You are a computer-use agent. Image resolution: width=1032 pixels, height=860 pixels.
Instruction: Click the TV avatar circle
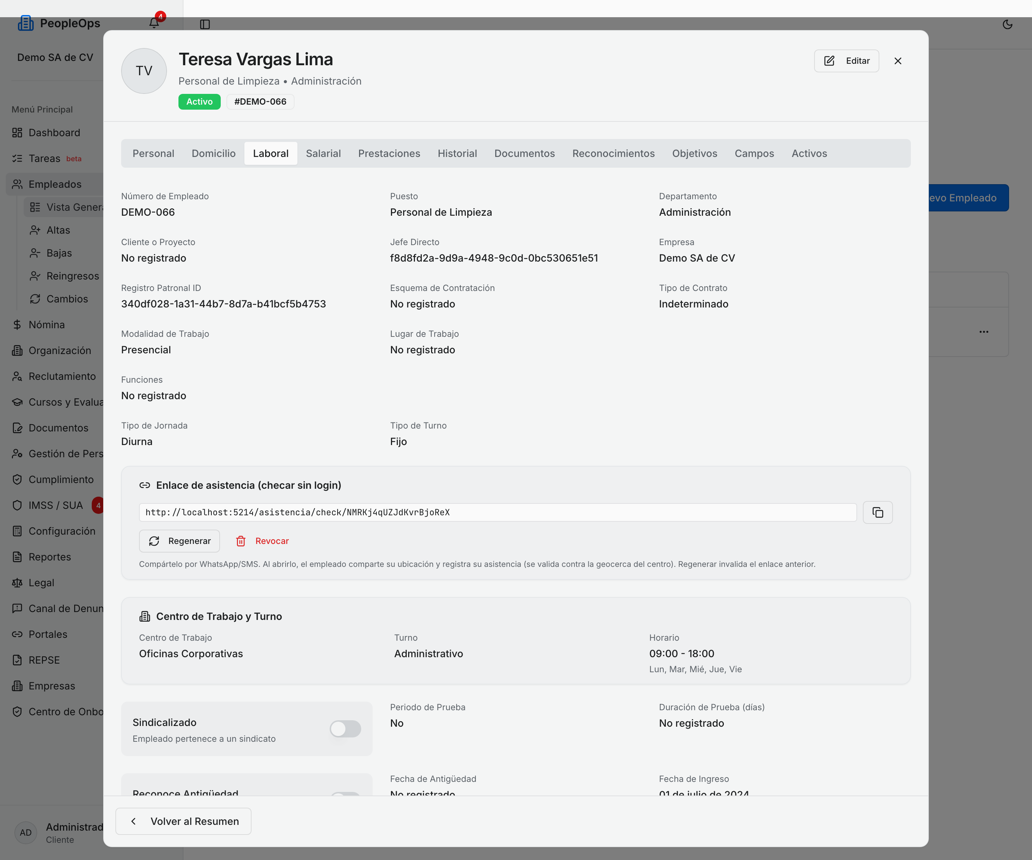(x=144, y=71)
